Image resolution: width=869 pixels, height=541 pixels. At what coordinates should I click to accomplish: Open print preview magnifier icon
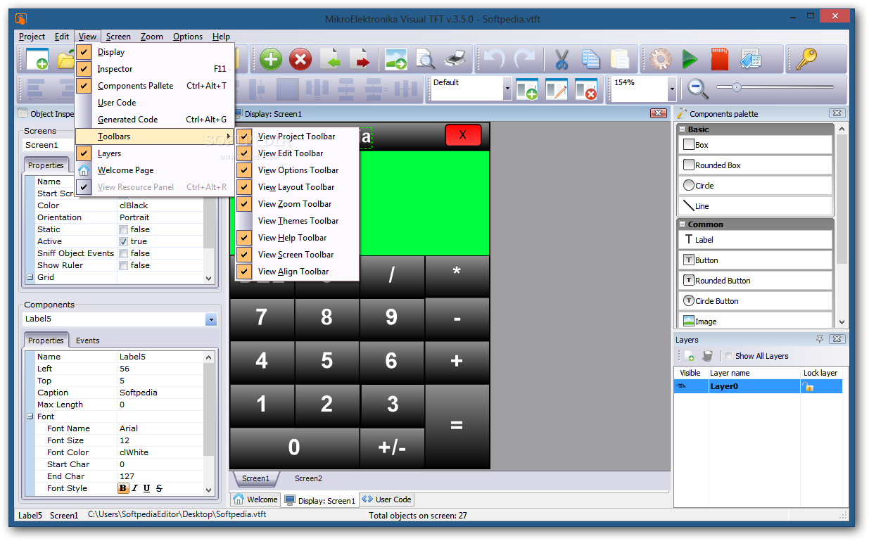[x=426, y=59]
